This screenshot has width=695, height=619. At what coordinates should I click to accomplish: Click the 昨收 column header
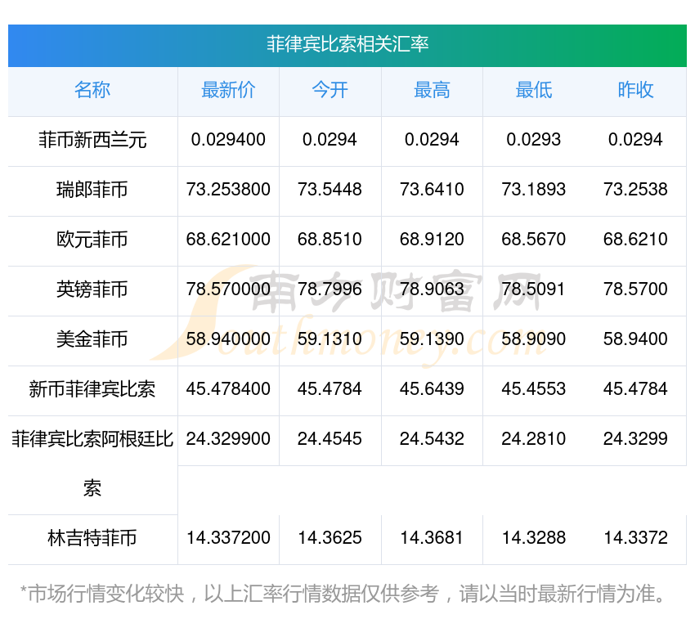click(x=635, y=90)
